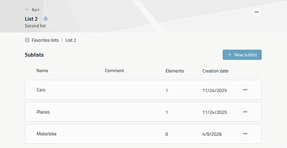The width and height of the screenshot is (287, 148).
Task: Sort by the Elements column header
Action: 174,71
